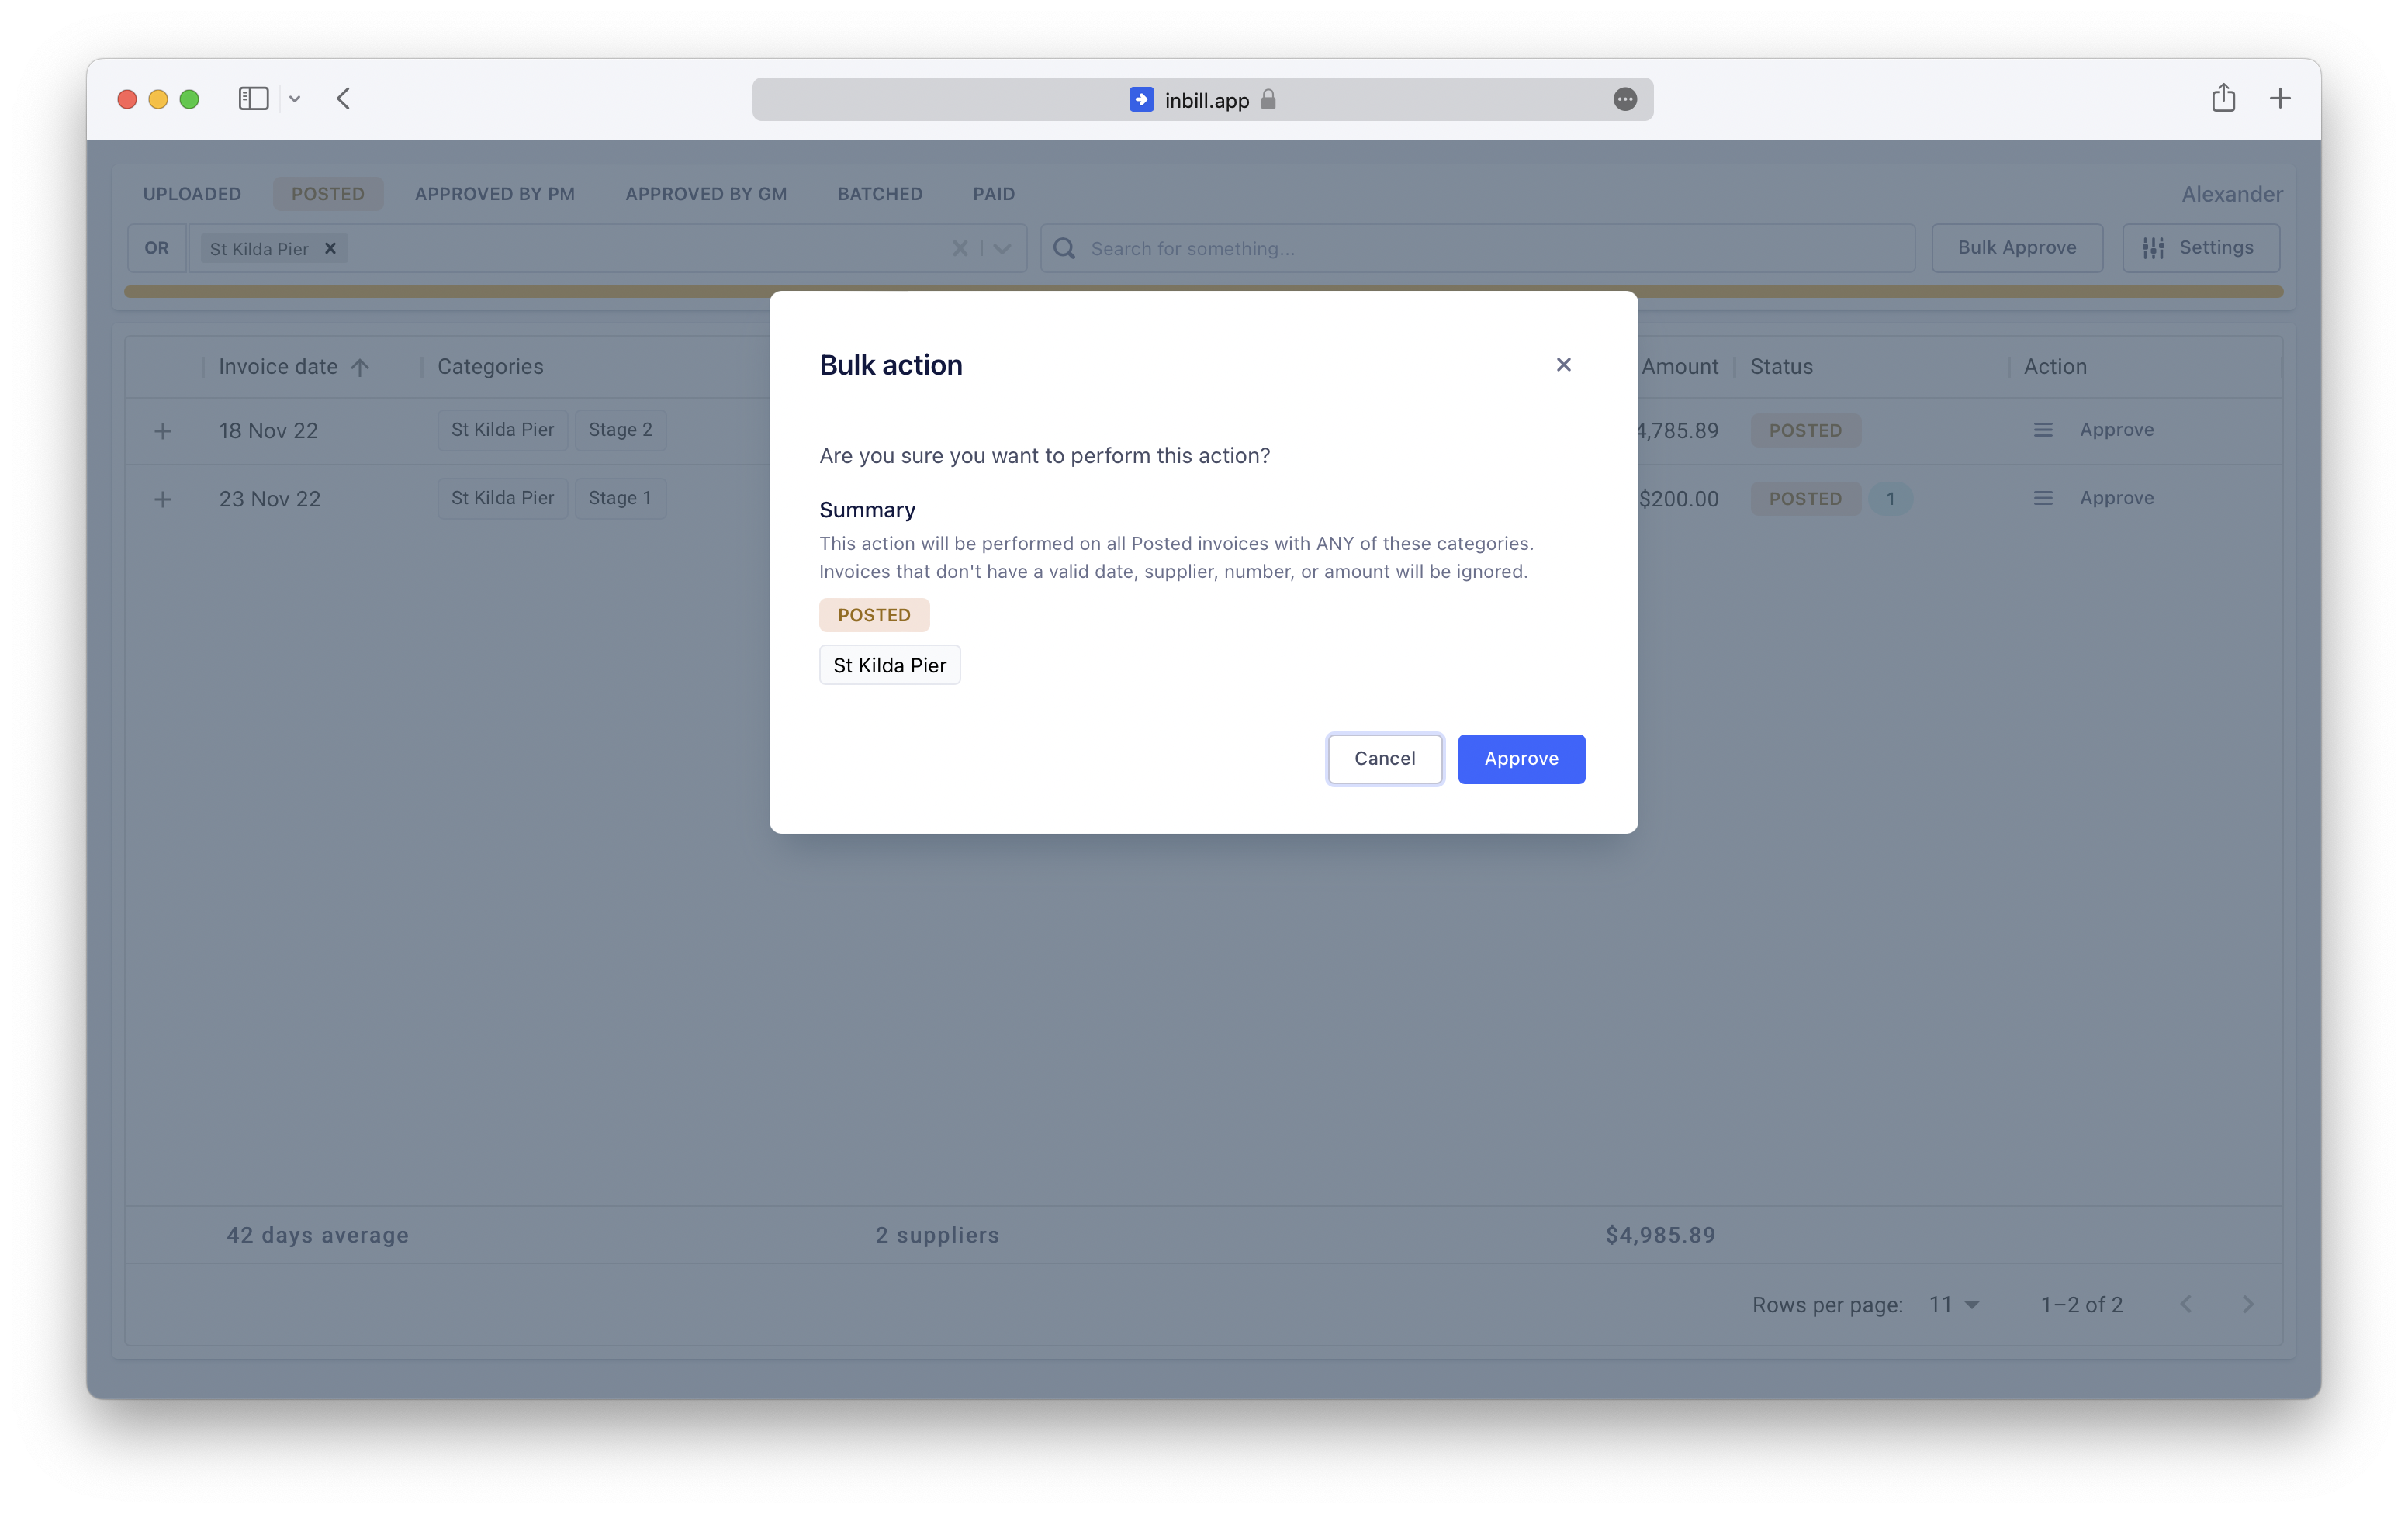Open Rows per page dropdown

coord(1954,1304)
